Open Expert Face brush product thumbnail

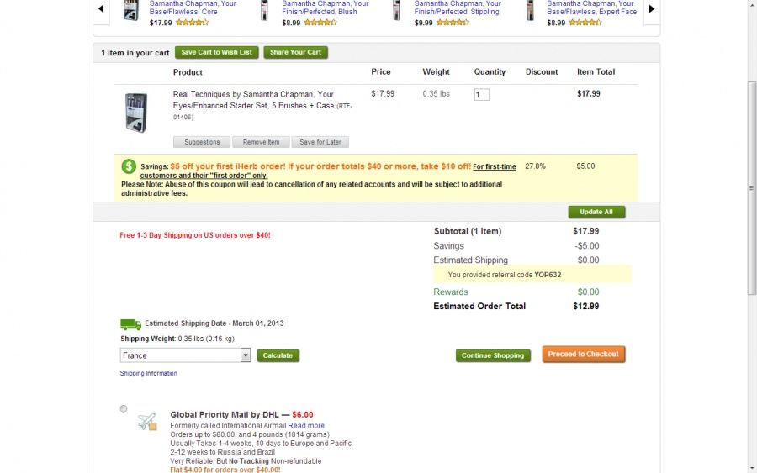532,10
